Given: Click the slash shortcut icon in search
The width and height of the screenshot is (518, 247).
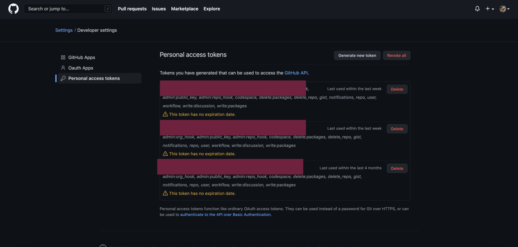Looking at the screenshot, I should pyautogui.click(x=108, y=9).
